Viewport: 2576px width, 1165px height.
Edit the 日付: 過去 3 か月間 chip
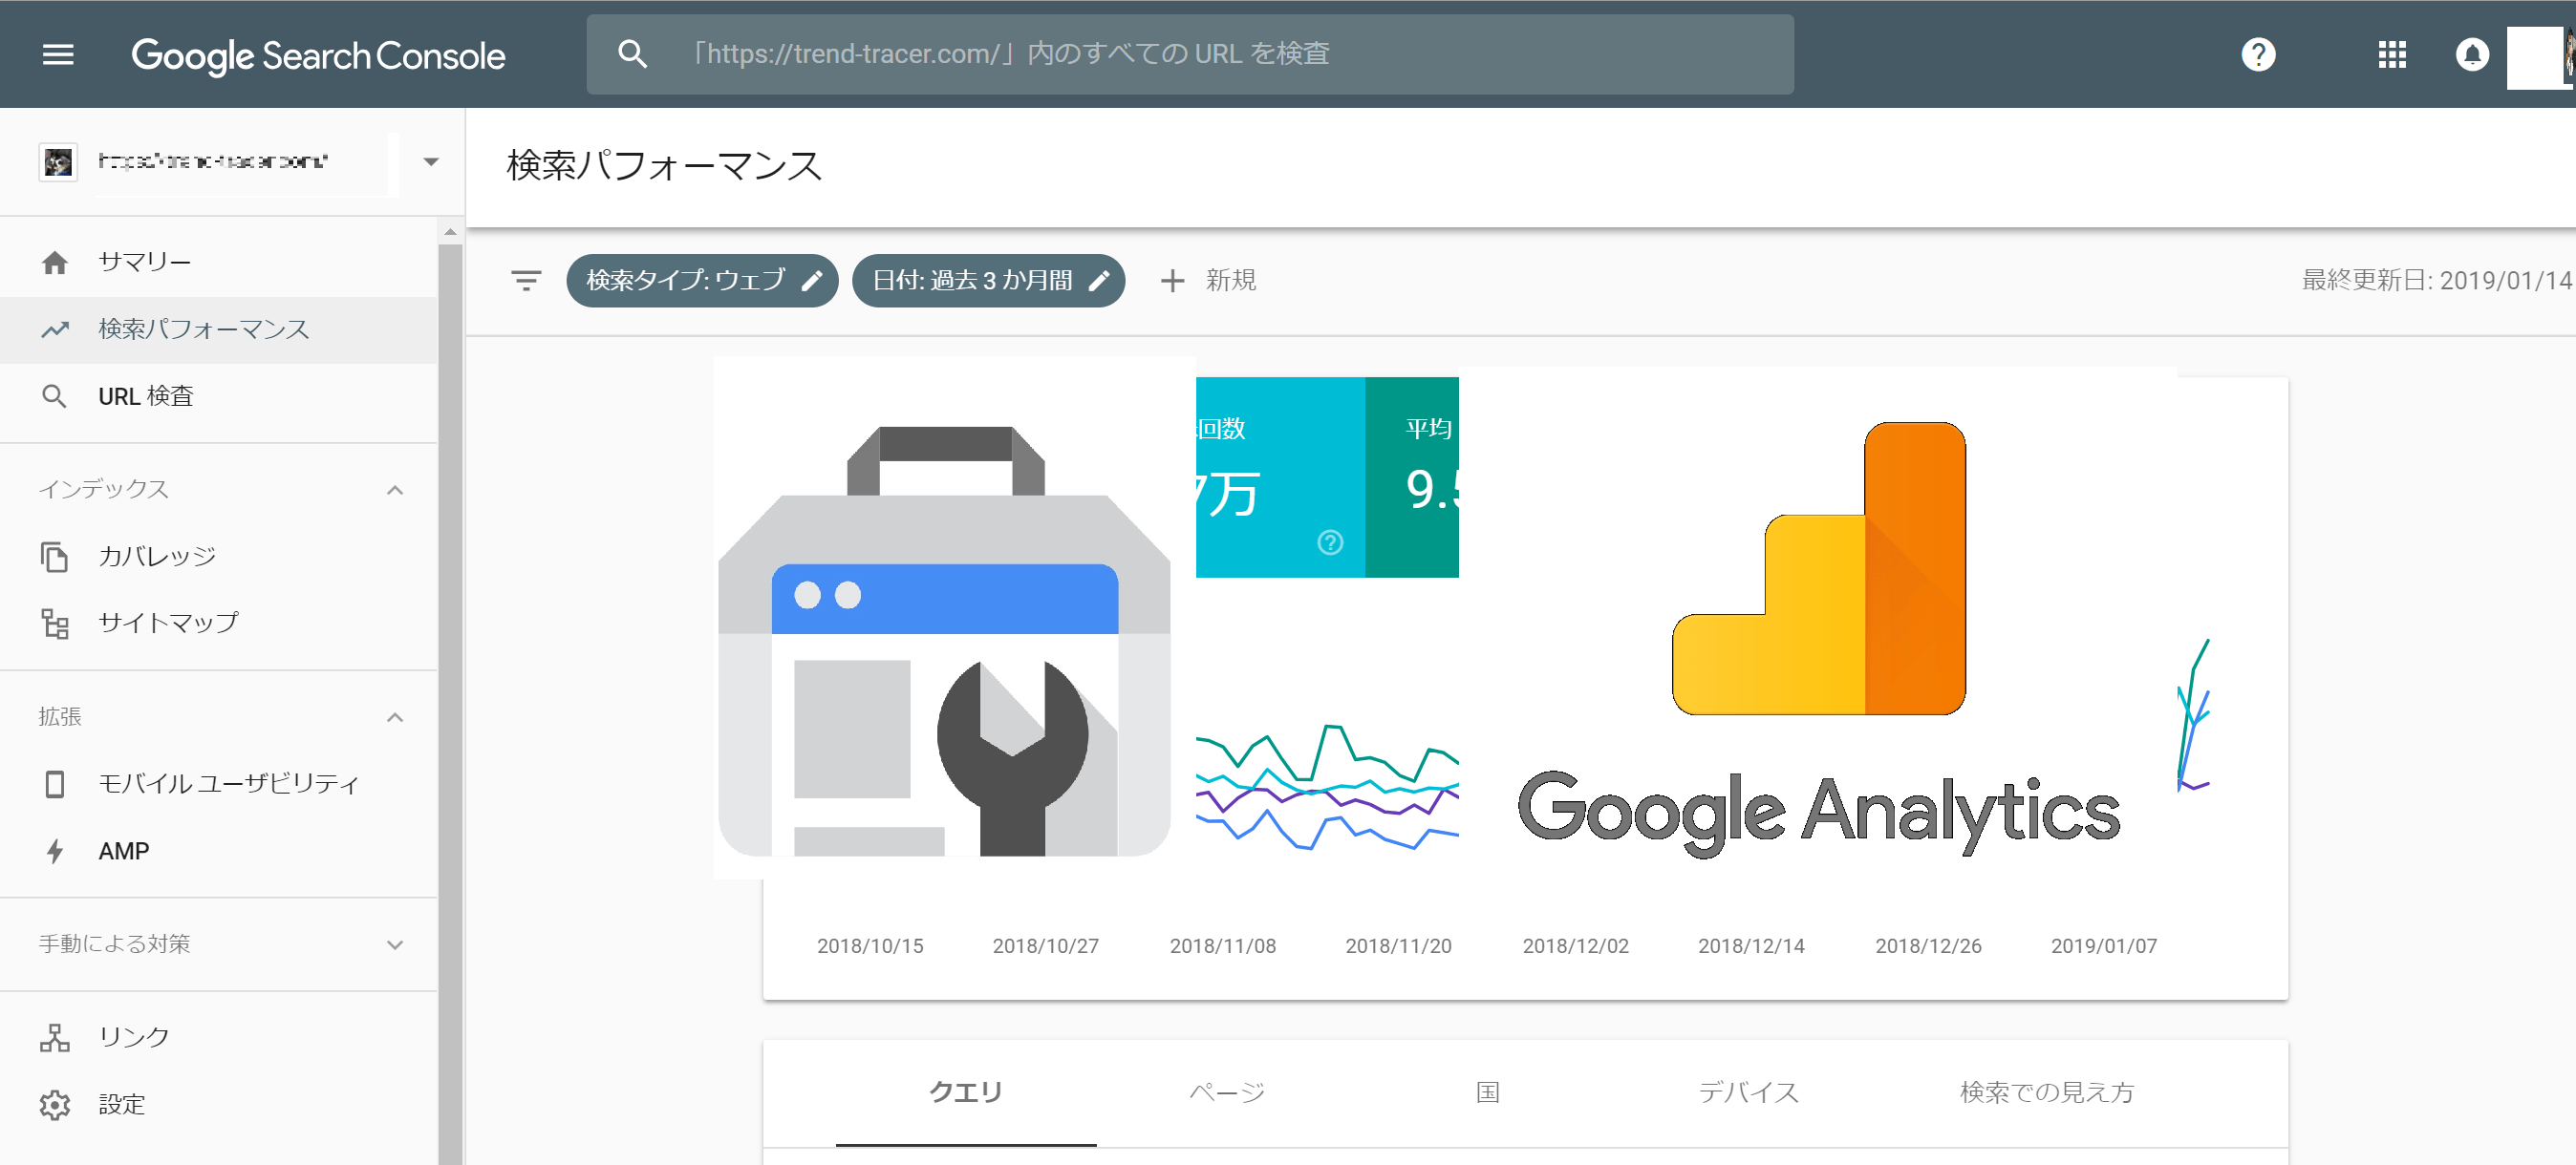click(x=988, y=281)
